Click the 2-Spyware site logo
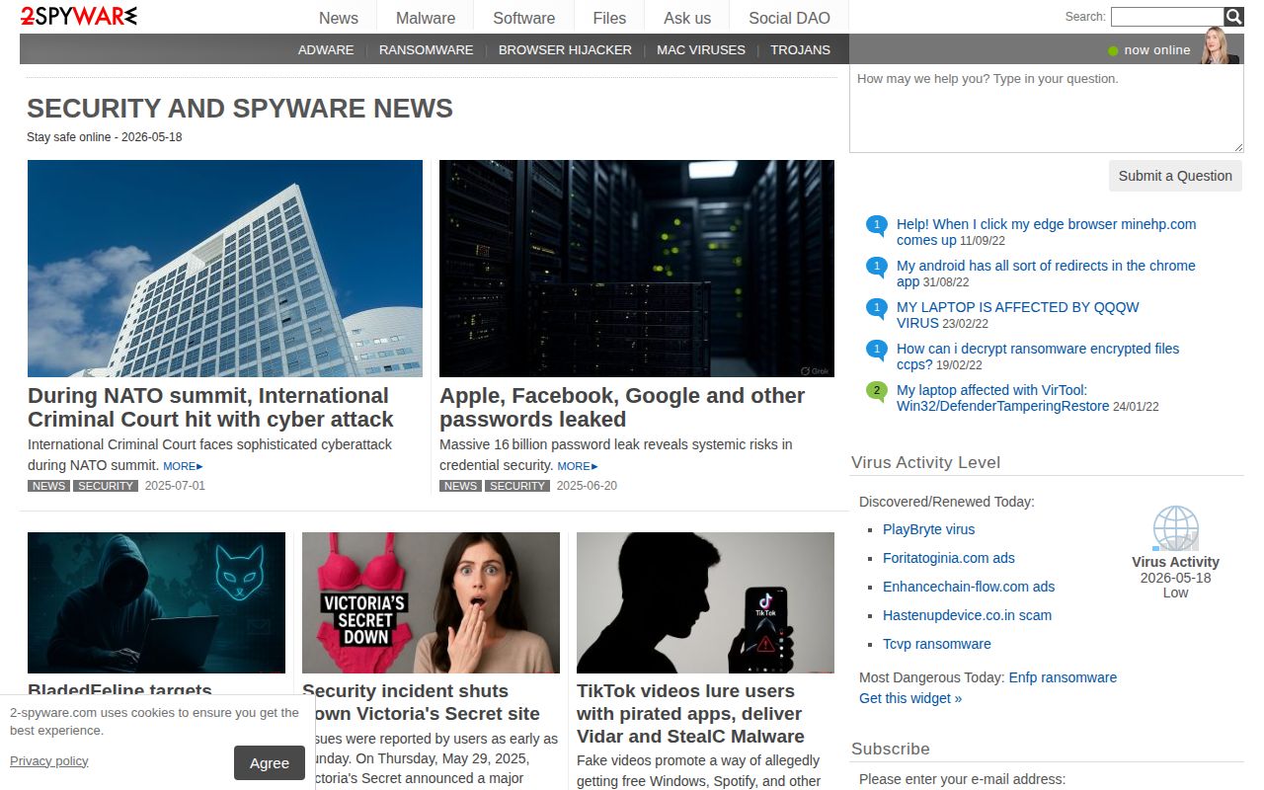The height and width of the screenshot is (790, 1264). (79, 16)
